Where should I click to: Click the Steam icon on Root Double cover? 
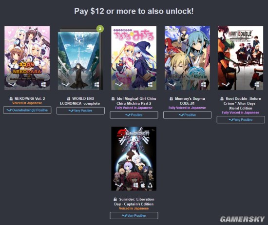coord(226,85)
